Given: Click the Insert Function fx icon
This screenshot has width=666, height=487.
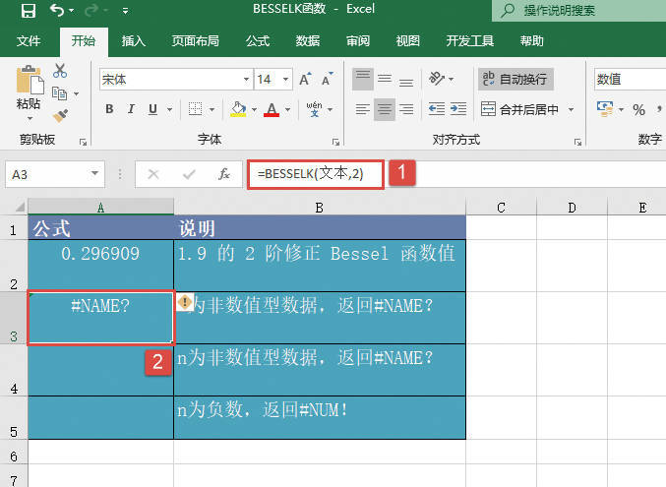Looking at the screenshot, I should [x=224, y=174].
